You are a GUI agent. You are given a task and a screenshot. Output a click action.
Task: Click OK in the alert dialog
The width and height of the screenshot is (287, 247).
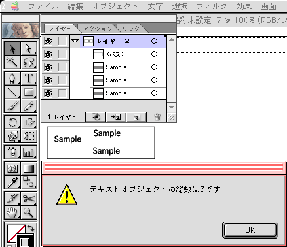coord(250,230)
